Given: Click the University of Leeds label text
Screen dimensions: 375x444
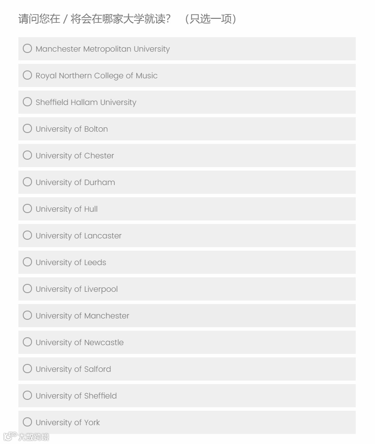Looking at the screenshot, I should pyautogui.click(x=71, y=262).
